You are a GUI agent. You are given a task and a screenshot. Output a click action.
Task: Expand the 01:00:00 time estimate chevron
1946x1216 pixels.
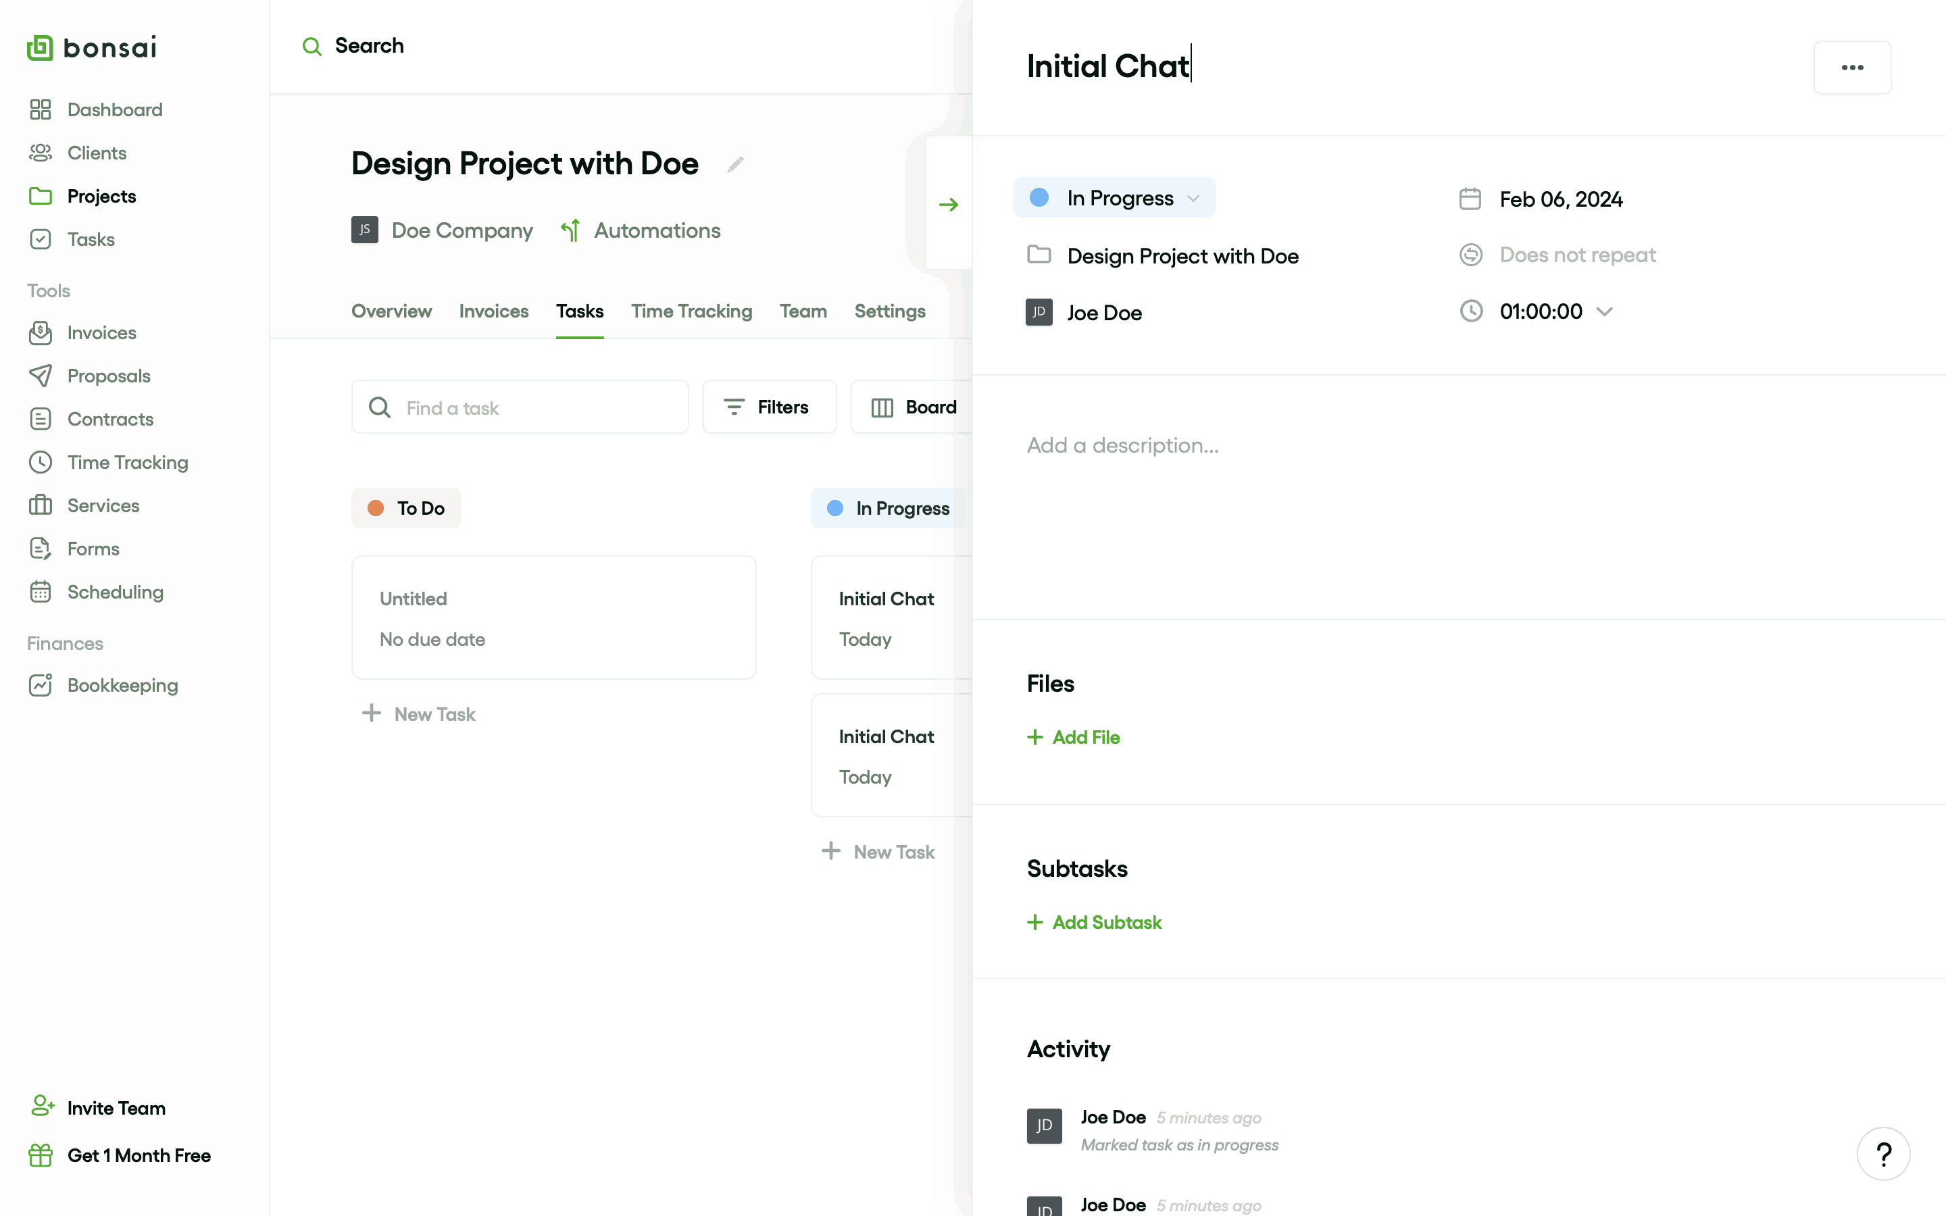click(x=1604, y=312)
